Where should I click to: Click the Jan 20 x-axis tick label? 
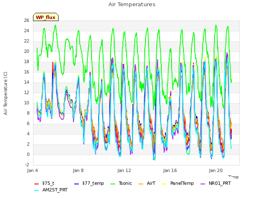[216, 170]
